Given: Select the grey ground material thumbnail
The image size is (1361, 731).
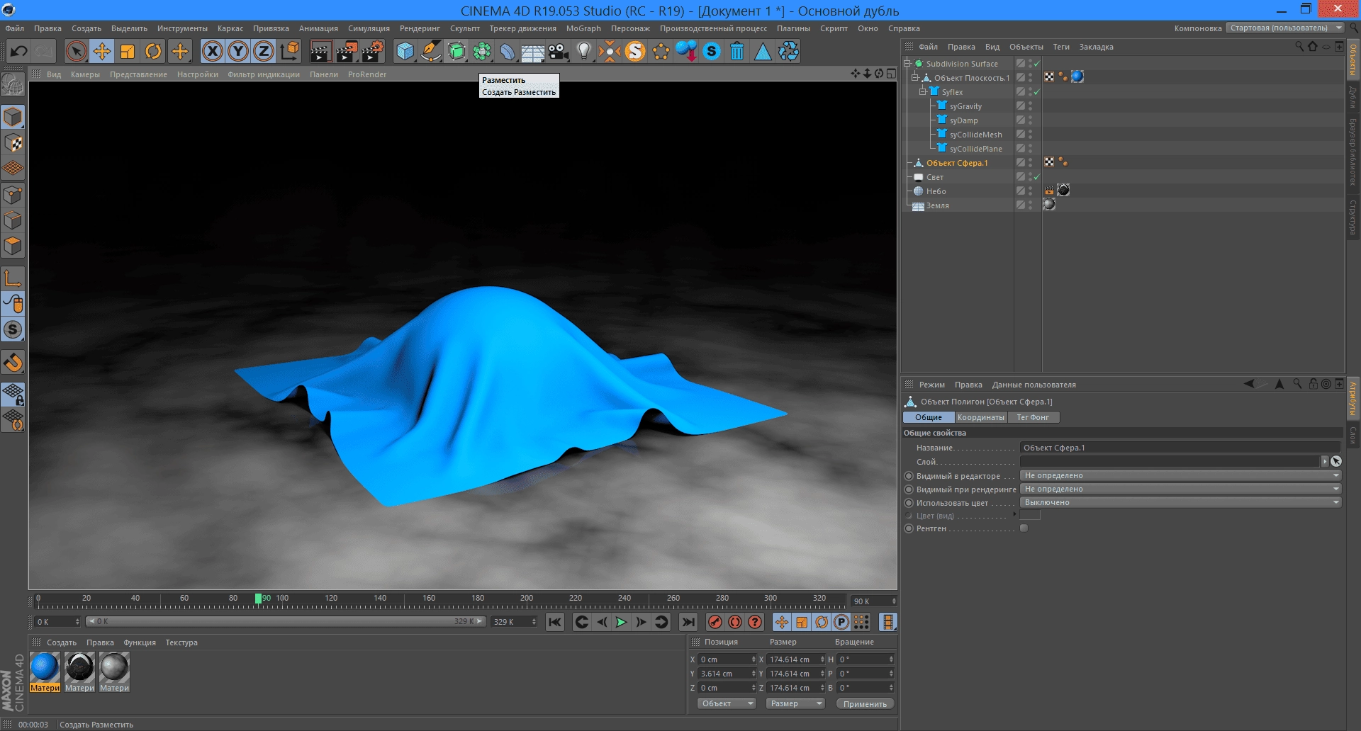Looking at the screenshot, I should point(114,667).
